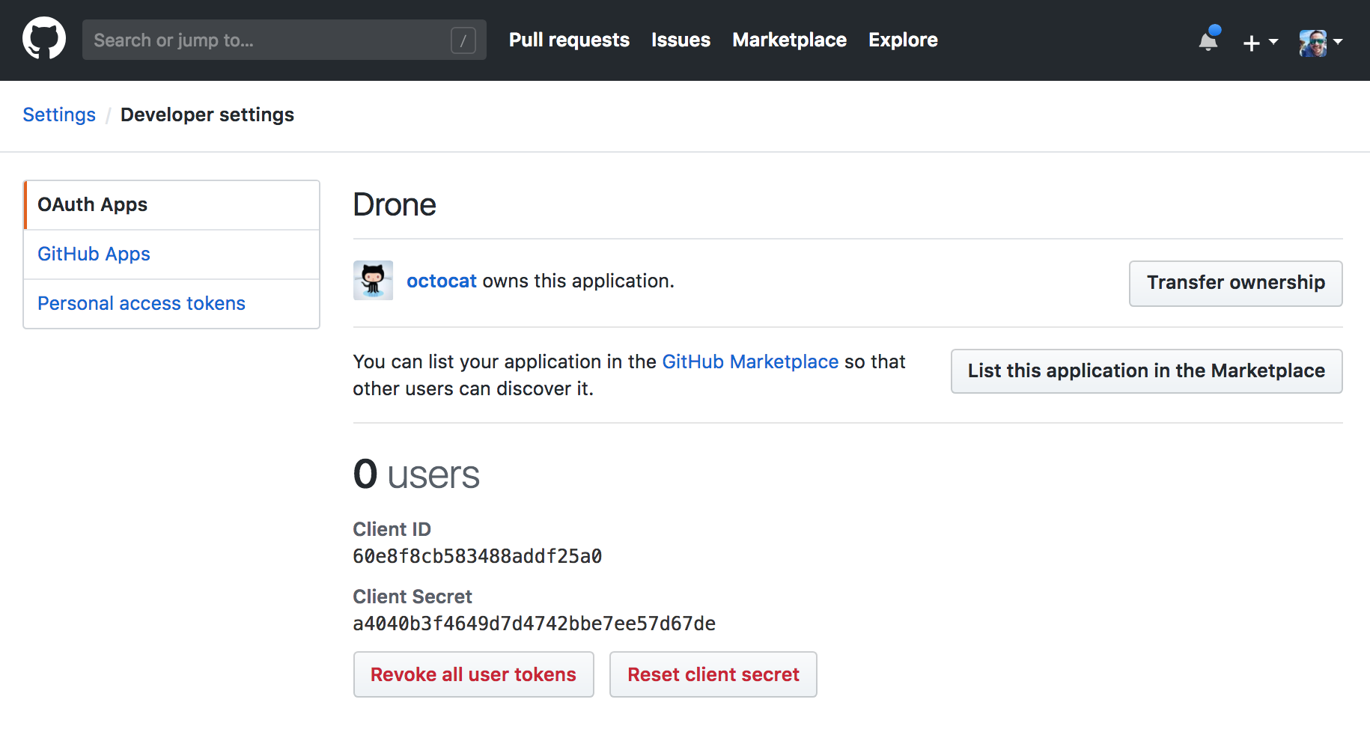The width and height of the screenshot is (1370, 735).
Task: Open the Marketplace menu item
Action: (x=789, y=40)
